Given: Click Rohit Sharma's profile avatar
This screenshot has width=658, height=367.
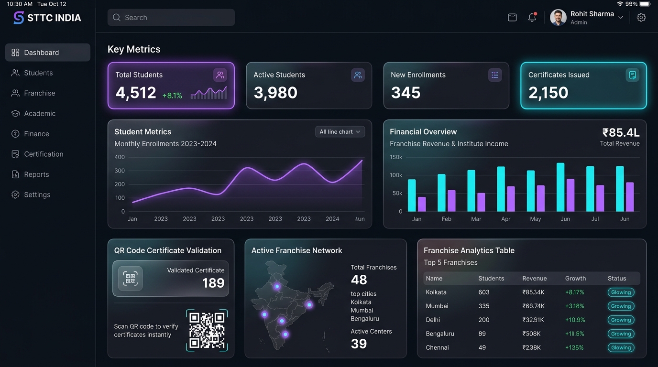Looking at the screenshot, I should click(558, 18).
